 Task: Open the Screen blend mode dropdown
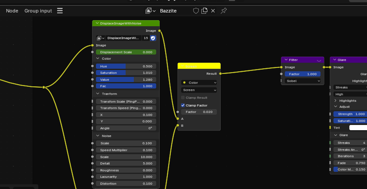pyautogui.click(x=199, y=90)
